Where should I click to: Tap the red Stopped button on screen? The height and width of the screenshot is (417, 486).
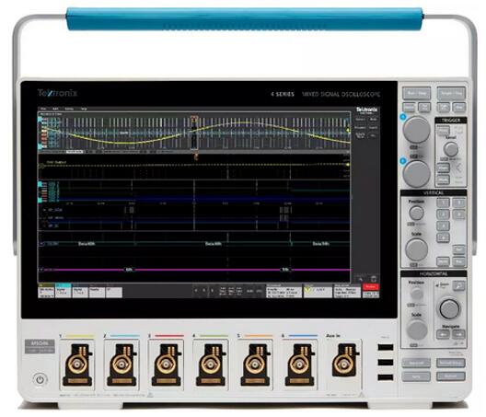tap(371, 287)
